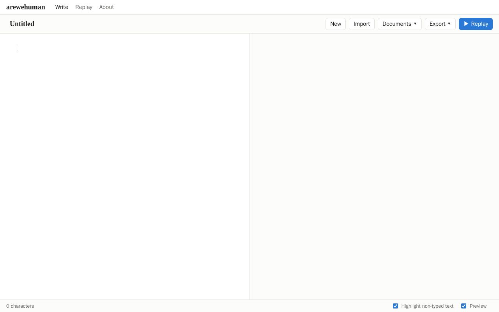Click into the writing editor area
Image resolution: width=499 pixels, height=312 pixels.
tap(125, 167)
